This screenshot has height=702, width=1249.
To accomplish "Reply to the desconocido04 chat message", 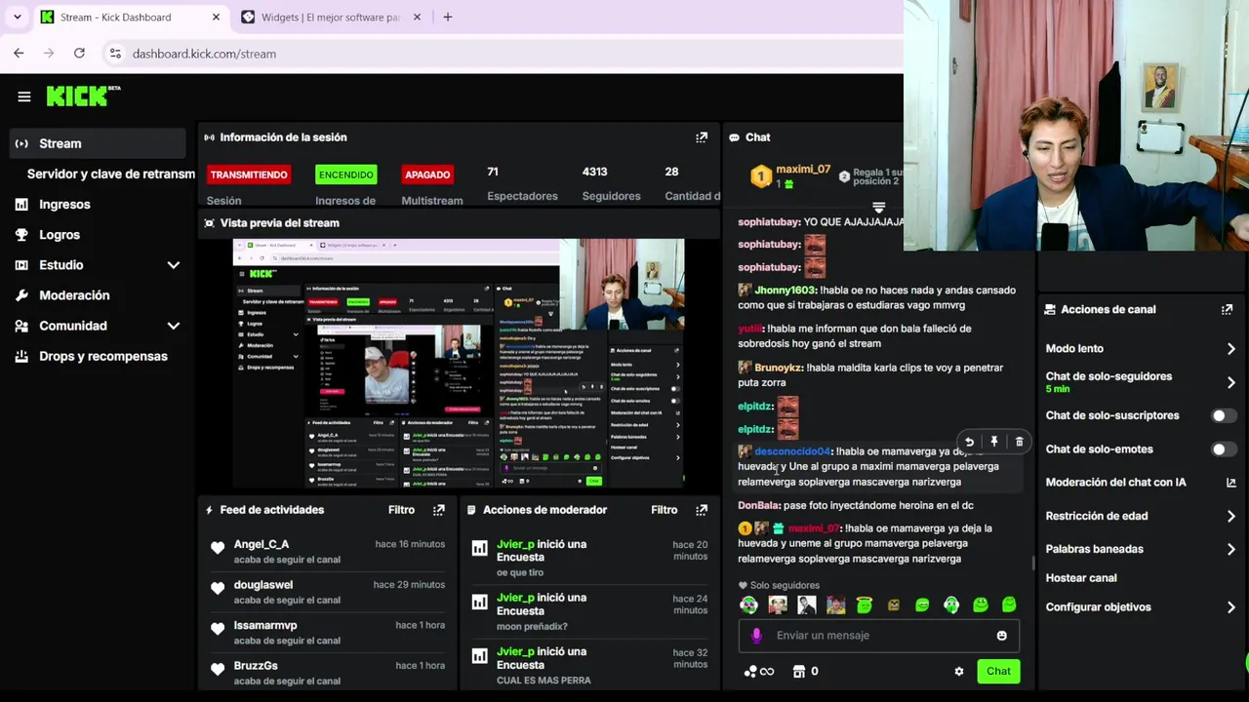I will click(x=969, y=443).
